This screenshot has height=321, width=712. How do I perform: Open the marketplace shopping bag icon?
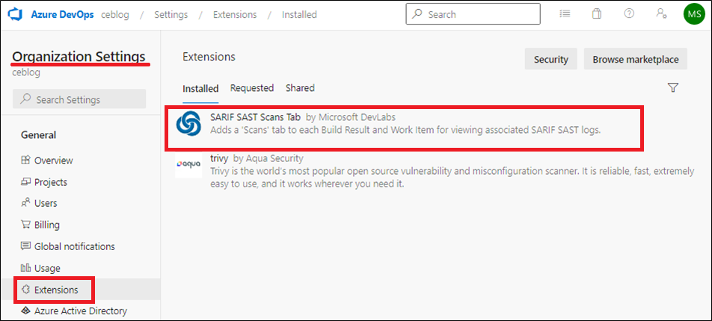coord(596,14)
